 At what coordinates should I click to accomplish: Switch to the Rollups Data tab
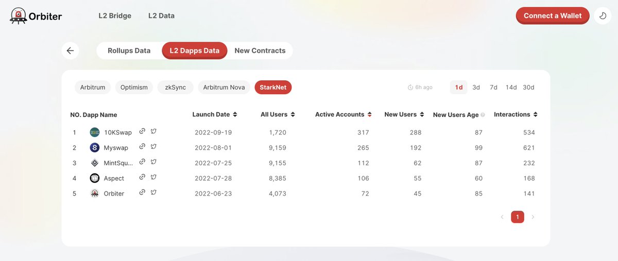pos(129,50)
